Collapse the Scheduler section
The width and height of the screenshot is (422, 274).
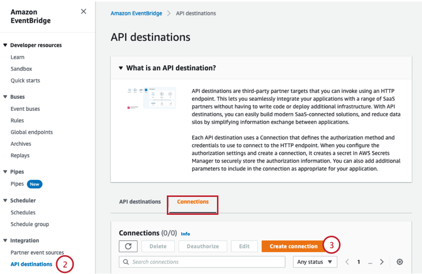coord(5,200)
